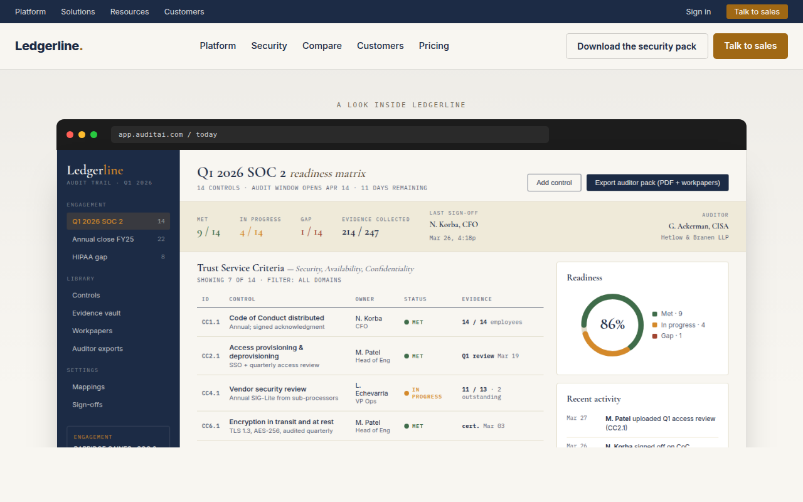Select the HIPAA gap engagement

point(118,257)
